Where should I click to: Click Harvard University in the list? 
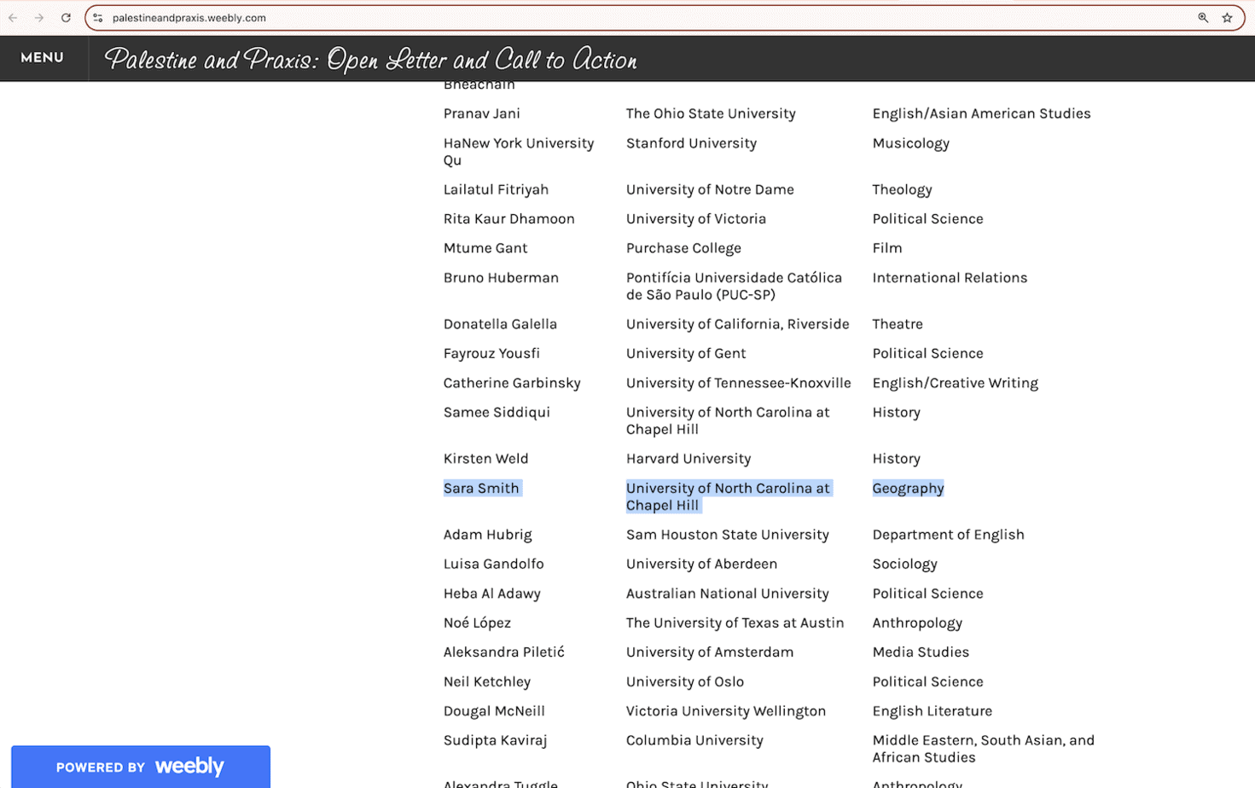[688, 459]
